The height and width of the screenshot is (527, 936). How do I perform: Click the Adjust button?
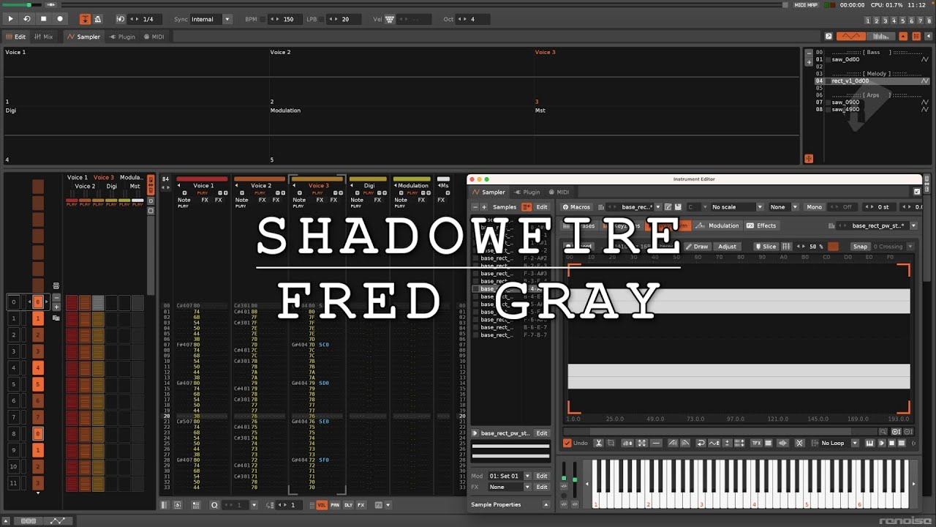tap(727, 247)
